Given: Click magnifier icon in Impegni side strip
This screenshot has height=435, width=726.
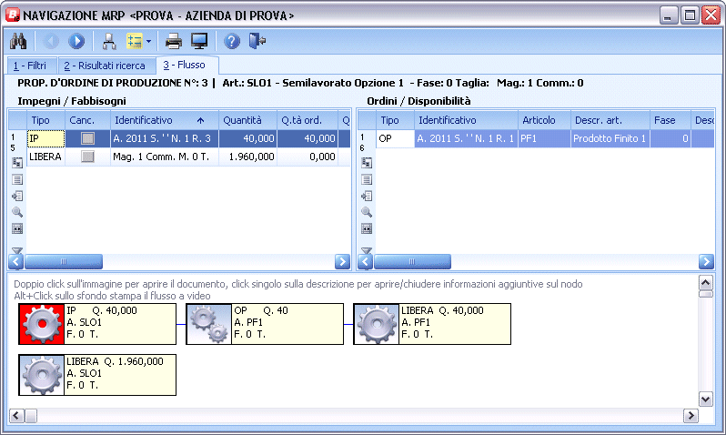Looking at the screenshot, I should tap(17, 212).
